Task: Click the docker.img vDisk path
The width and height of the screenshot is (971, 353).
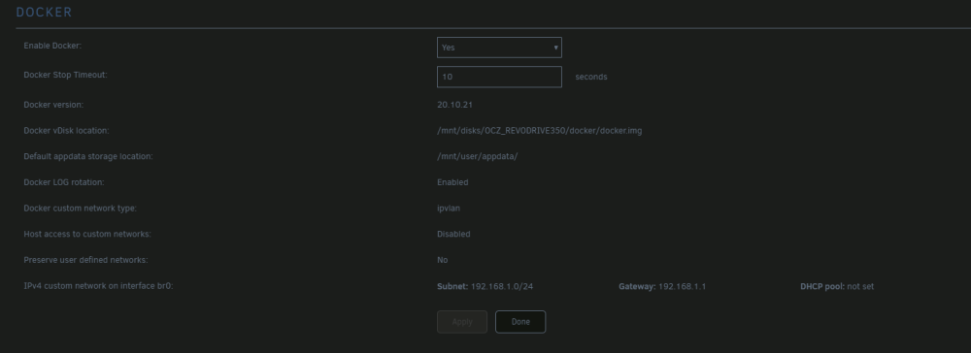Action: (539, 131)
